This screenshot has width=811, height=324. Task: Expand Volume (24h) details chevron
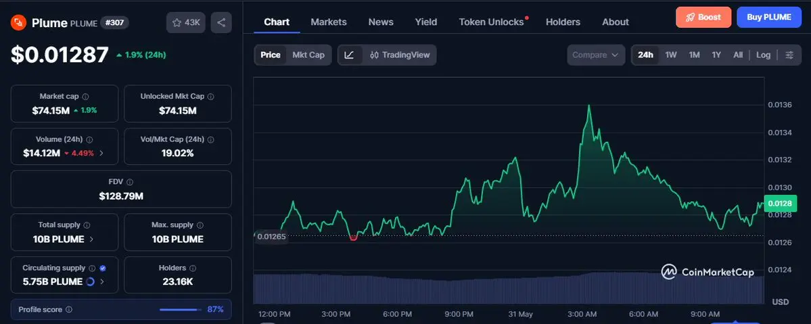point(101,153)
